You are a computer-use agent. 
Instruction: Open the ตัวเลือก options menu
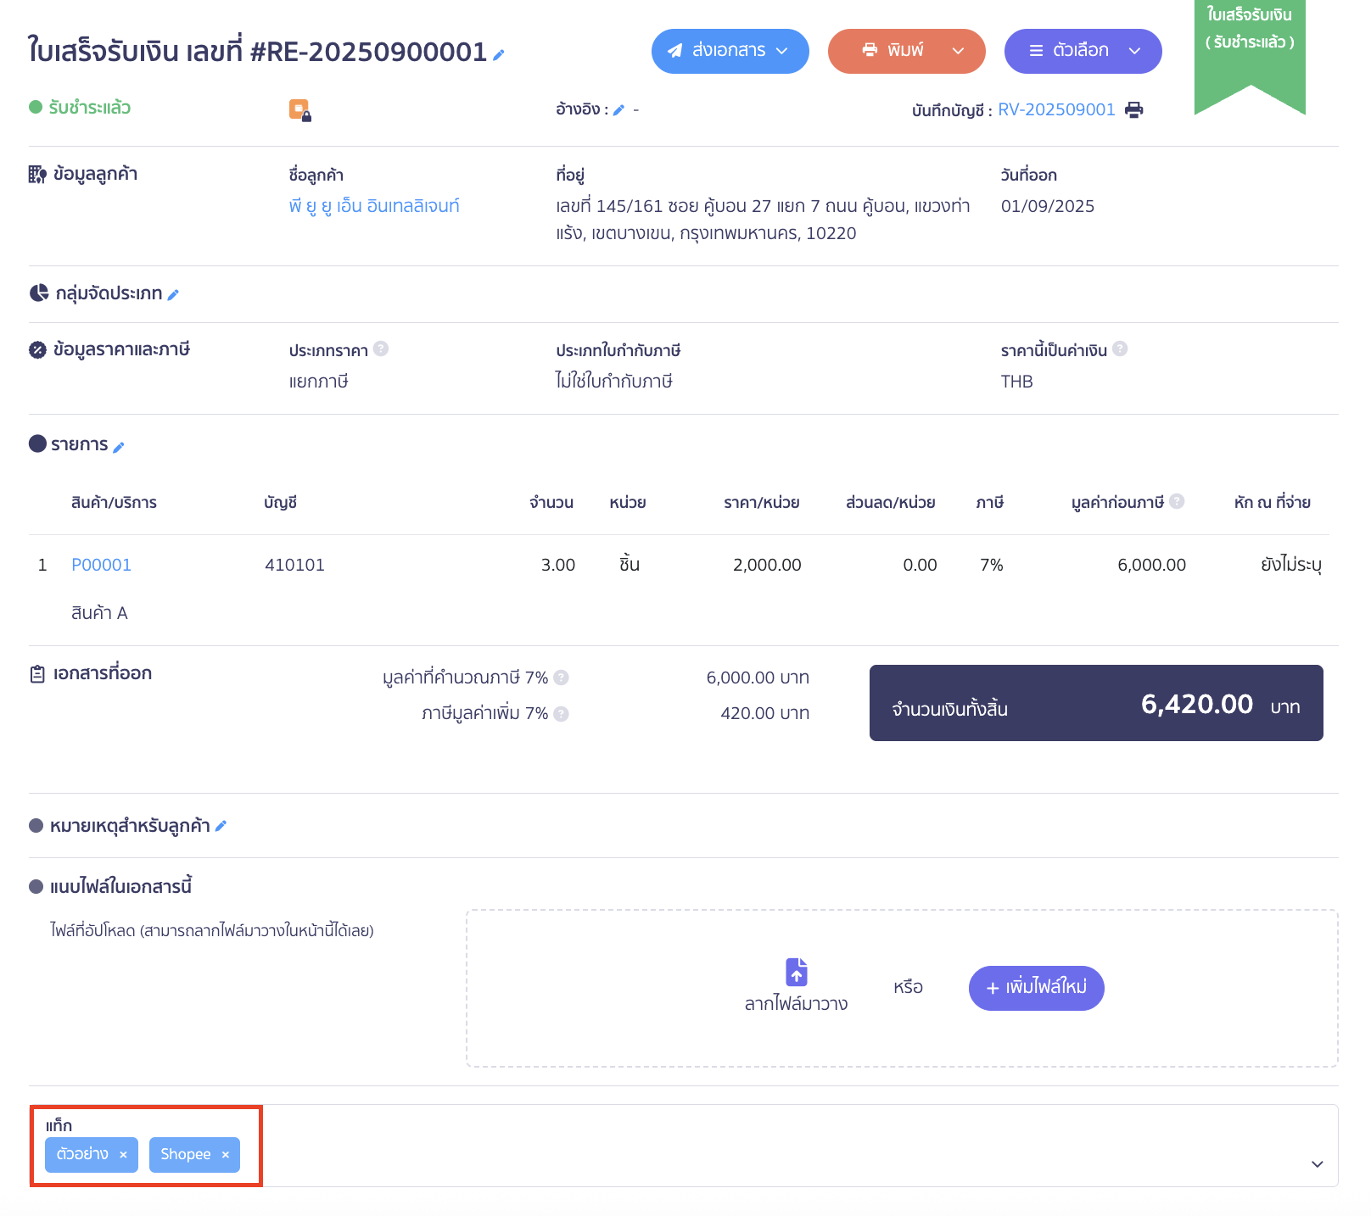1083,51
